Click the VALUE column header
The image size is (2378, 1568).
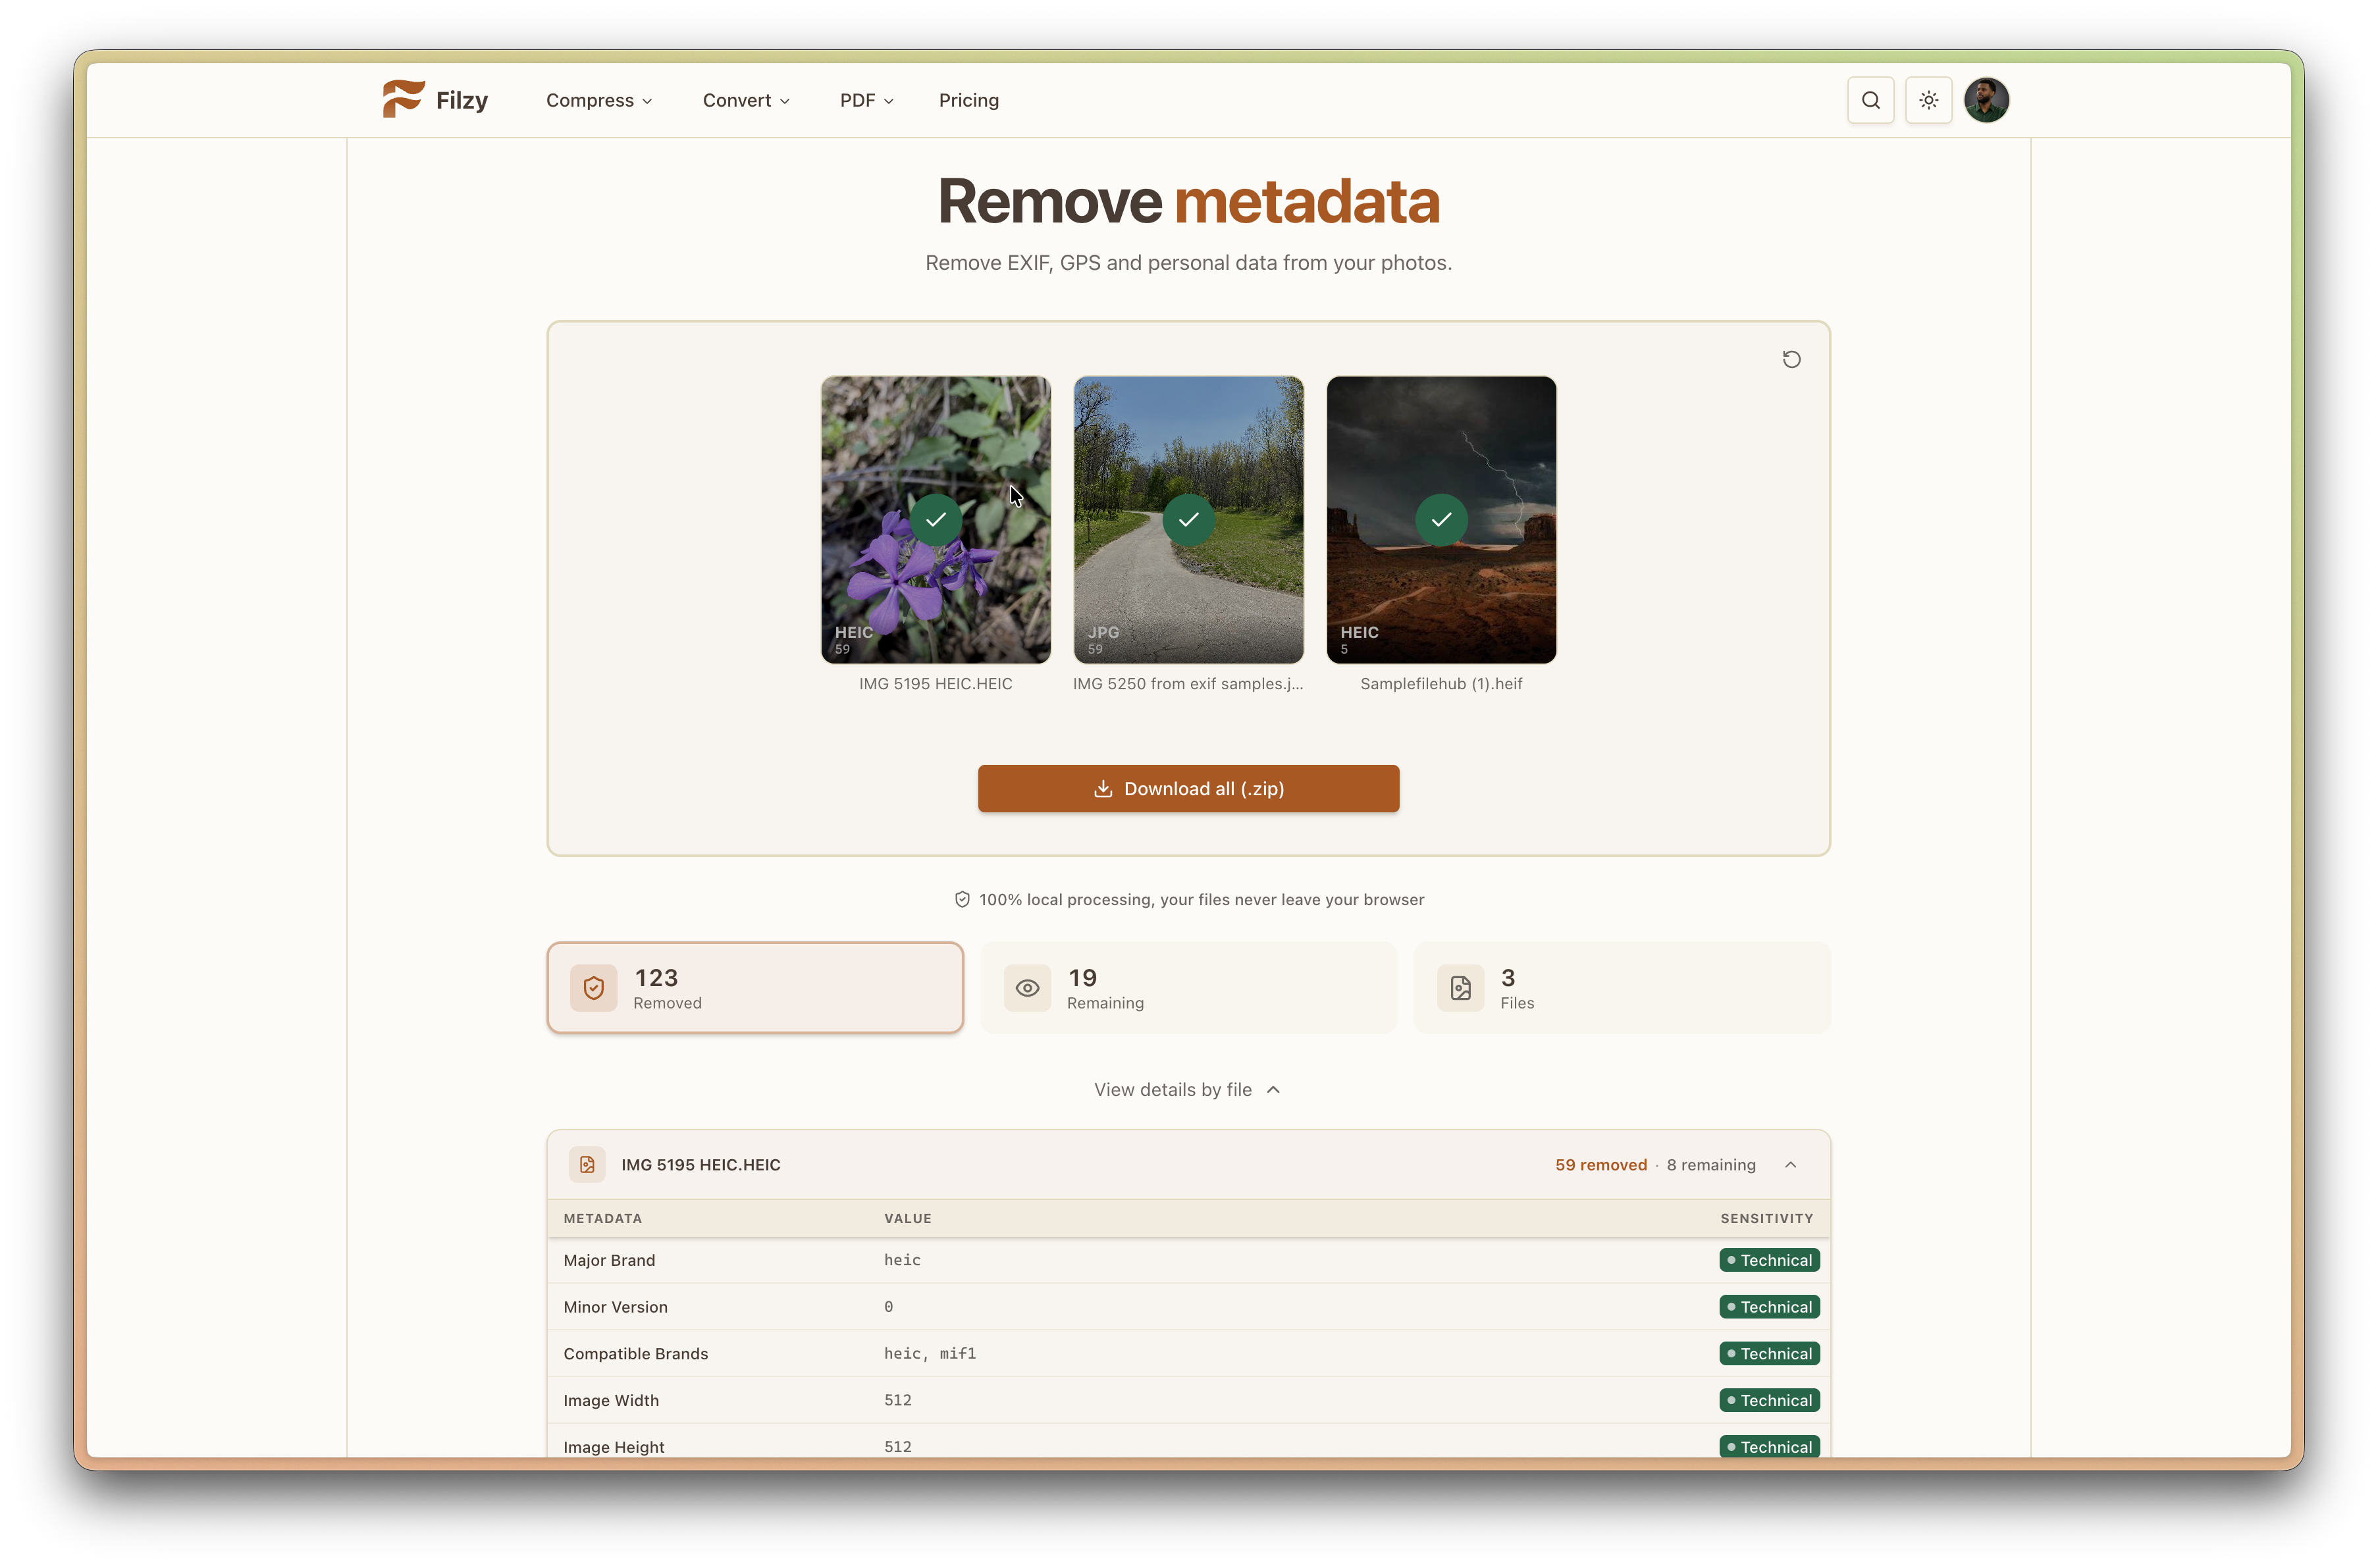907,1219
